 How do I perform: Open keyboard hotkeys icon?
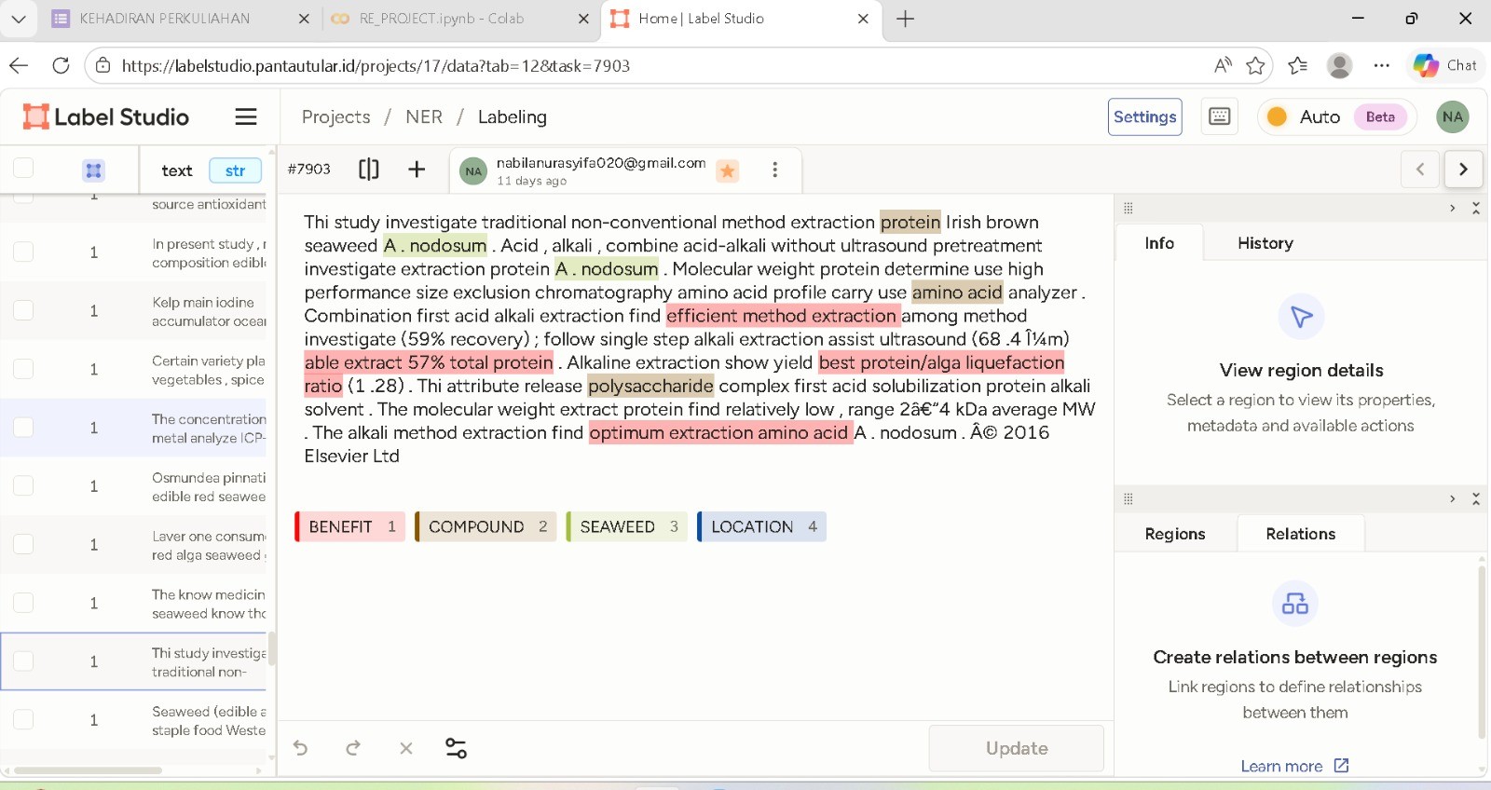[x=1219, y=116]
